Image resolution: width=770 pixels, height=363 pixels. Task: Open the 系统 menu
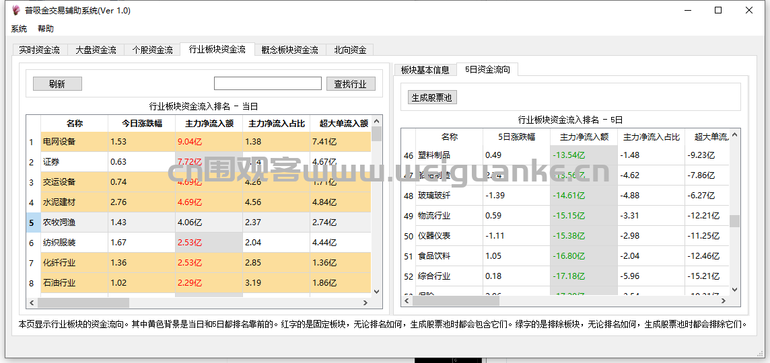19,29
